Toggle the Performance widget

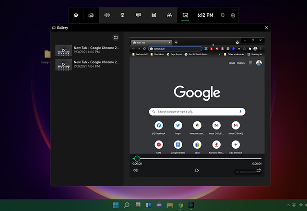click(138, 15)
